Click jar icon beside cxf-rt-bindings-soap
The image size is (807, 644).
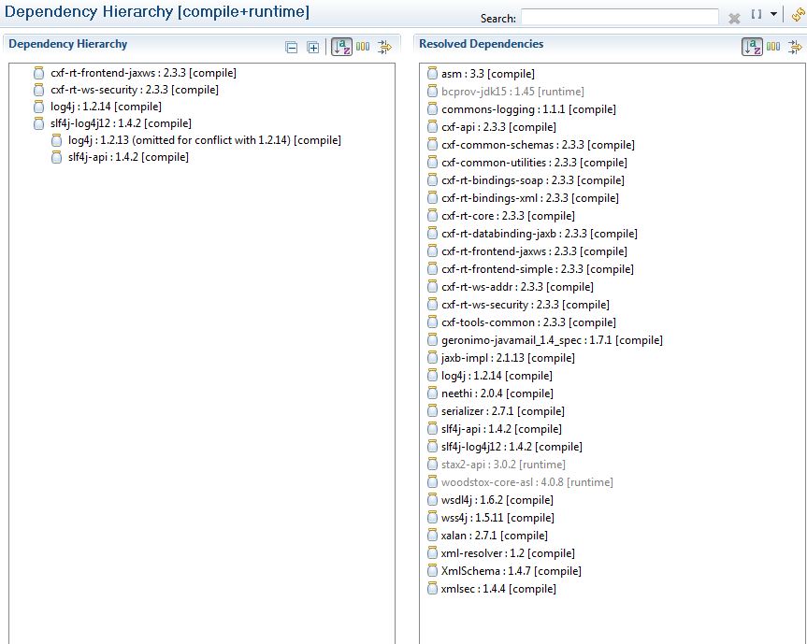tap(432, 180)
